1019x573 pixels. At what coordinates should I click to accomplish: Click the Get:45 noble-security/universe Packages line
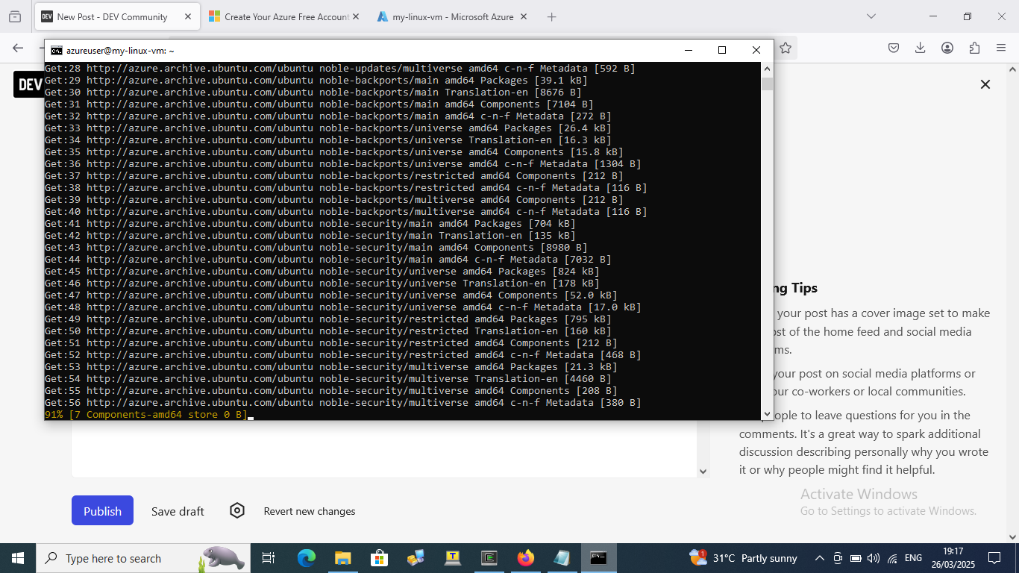point(322,271)
